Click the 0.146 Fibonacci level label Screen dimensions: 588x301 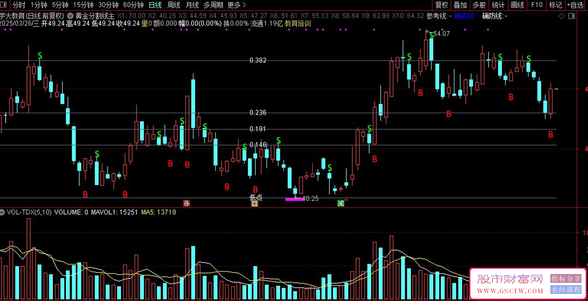pyautogui.click(x=258, y=145)
